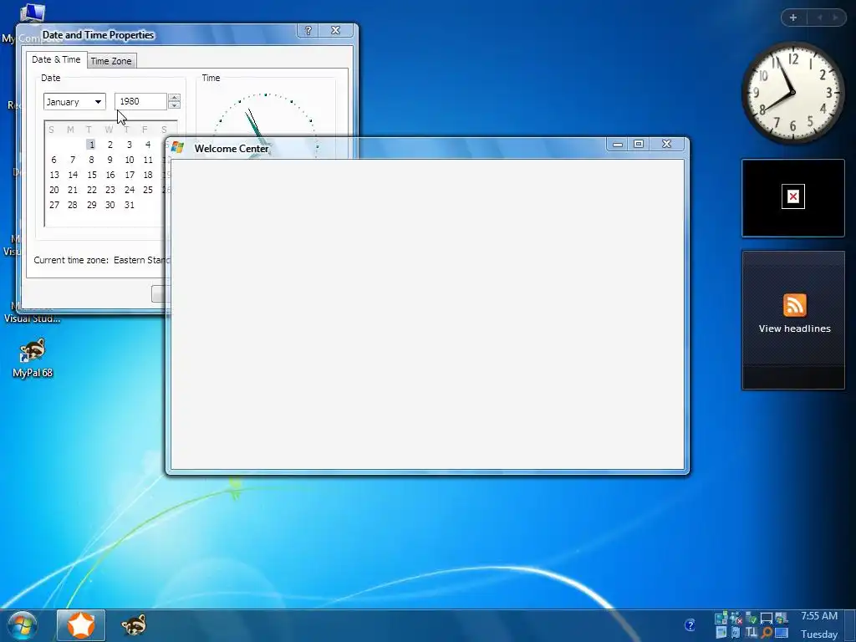
Task: Click day 16 in the calendar
Action: tap(110, 175)
